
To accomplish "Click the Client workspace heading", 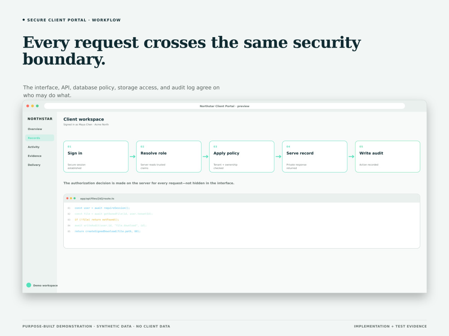I will click(84, 119).
